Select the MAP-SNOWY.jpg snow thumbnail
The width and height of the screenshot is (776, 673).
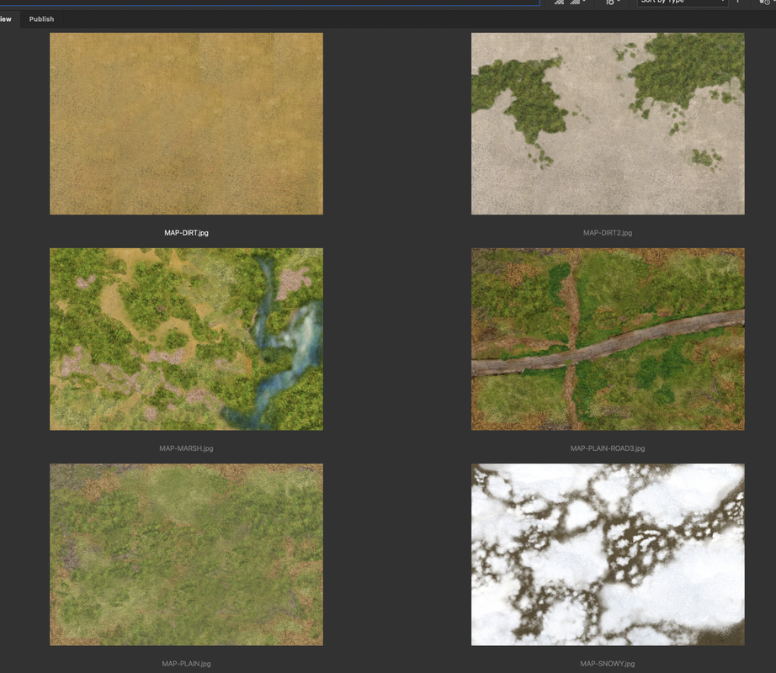608,554
